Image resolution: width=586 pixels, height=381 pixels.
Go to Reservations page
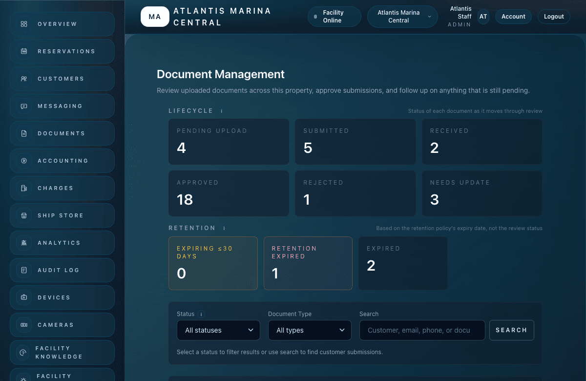[63, 51]
